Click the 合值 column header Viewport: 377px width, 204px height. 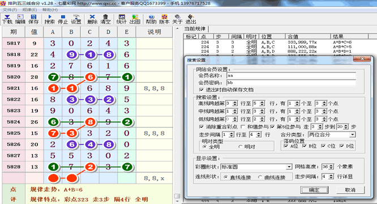309,37
